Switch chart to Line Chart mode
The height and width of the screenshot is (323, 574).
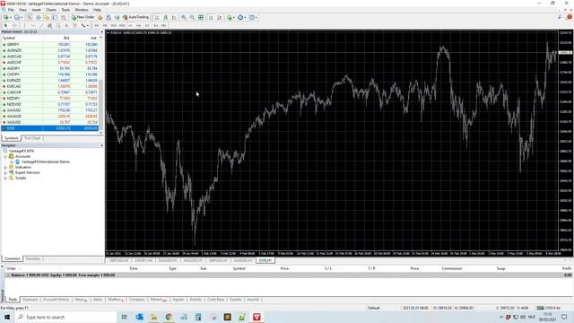click(174, 17)
